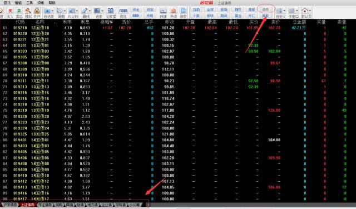Click the 指数 toolbar button
356x209 pixels.
(196, 9)
